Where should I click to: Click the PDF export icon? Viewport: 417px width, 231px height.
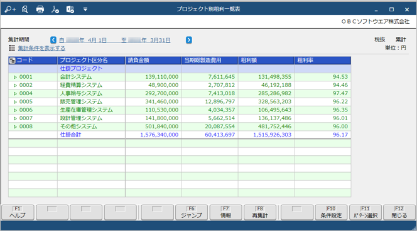tap(55, 9)
